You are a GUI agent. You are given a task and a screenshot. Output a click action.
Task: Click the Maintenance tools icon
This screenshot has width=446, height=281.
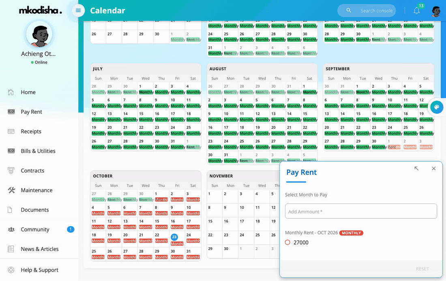pos(11,190)
